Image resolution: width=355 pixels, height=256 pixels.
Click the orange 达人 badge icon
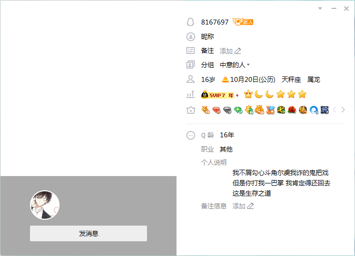click(243, 22)
